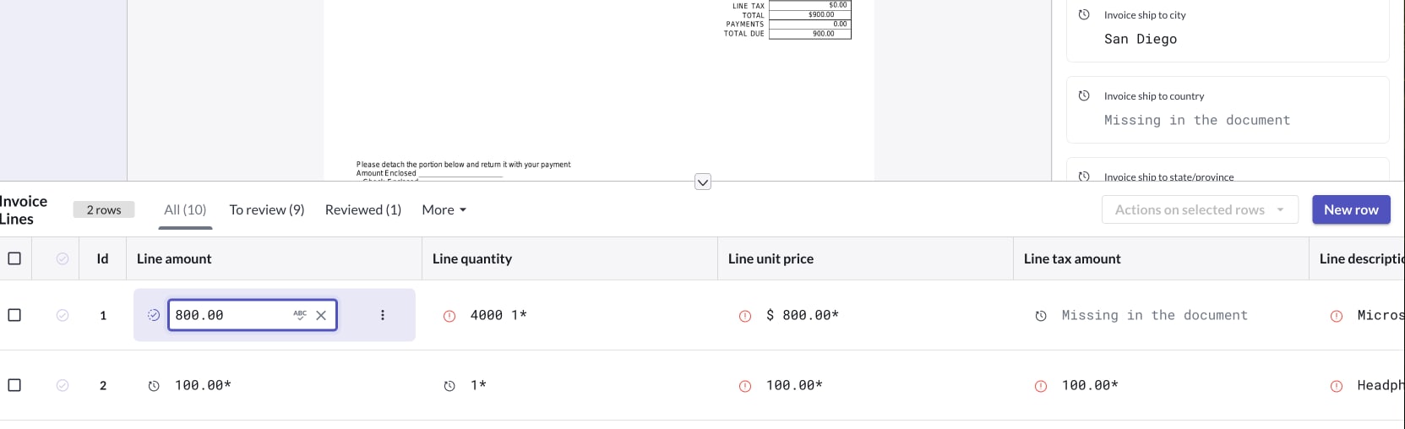Collapse the document preview with chevron button
The width and height of the screenshot is (1405, 429).
(x=703, y=182)
